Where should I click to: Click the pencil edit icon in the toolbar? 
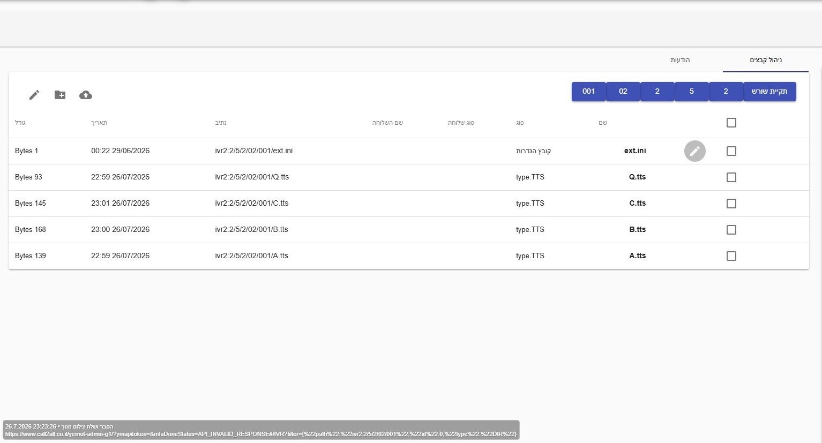pos(34,95)
